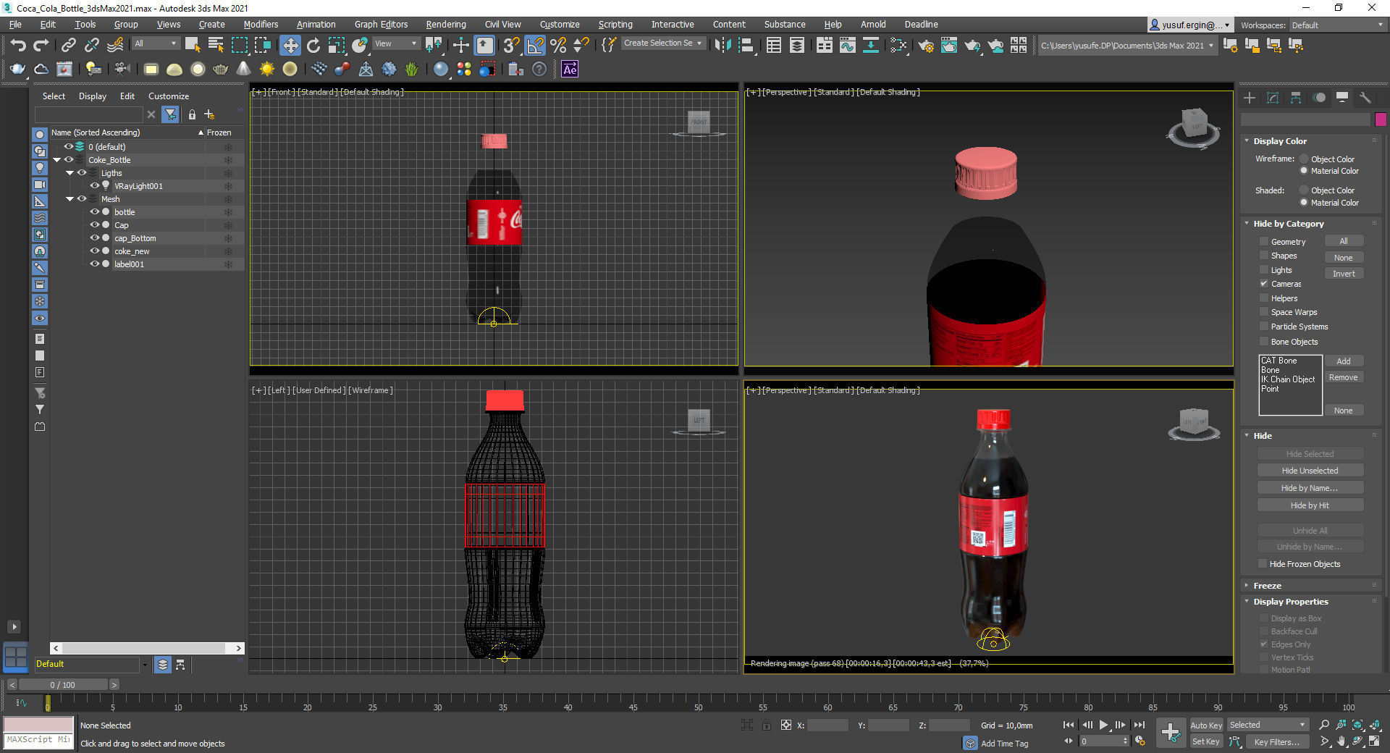This screenshot has height=753, width=1390.
Task: Toggle visibility eye of VRayLight001
Action: [94, 186]
